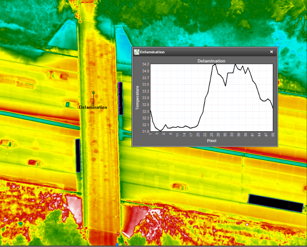Click the 34.2 value on temperature axis
The width and height of the screenshot is (307, 247).
145,64
